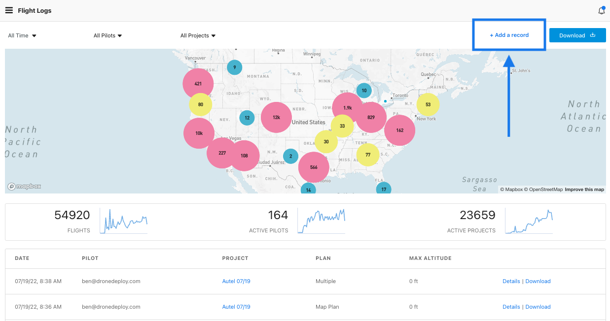Screen dimensions: 610x321
Task: Select the blue cluster labeled 9
Action: coord(234,67)
